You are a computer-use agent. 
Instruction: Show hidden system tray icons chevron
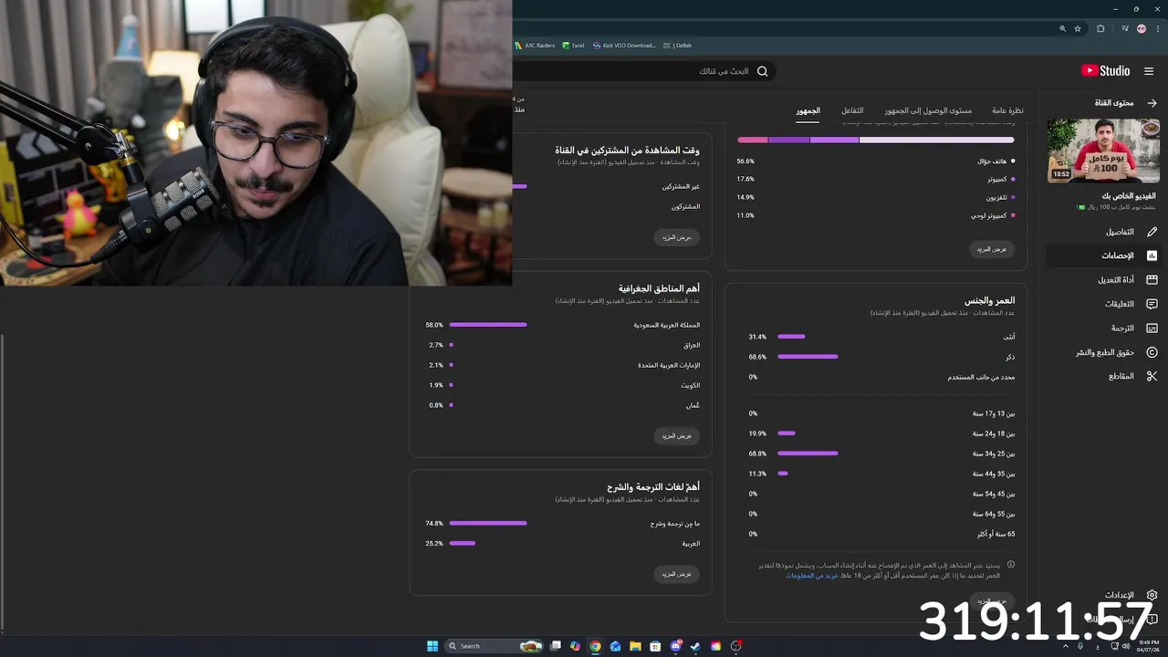coord(1066,646)
